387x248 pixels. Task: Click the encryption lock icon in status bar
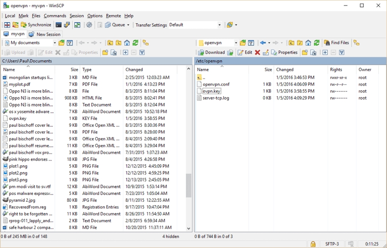[x=313, y=244]
